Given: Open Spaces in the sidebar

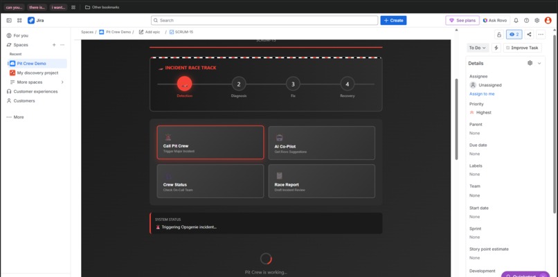Looking at the screenshot, I should [x=21, y=45].
